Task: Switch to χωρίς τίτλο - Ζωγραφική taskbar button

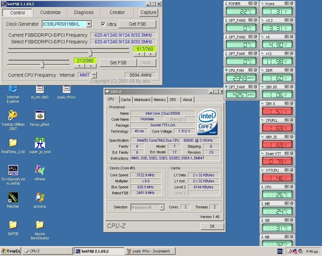Action: [150, 251]
